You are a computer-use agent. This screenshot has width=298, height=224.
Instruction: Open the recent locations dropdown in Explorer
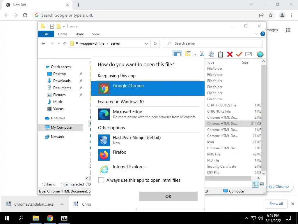[x=59, y=43]
